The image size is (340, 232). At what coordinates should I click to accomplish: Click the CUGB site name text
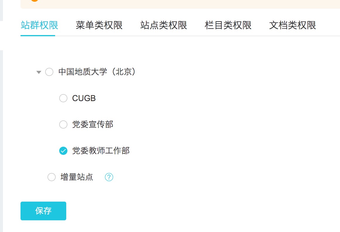coord(84,98)
